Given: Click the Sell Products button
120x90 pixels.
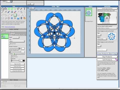Looking at the screenshot, I should [107, 60].
